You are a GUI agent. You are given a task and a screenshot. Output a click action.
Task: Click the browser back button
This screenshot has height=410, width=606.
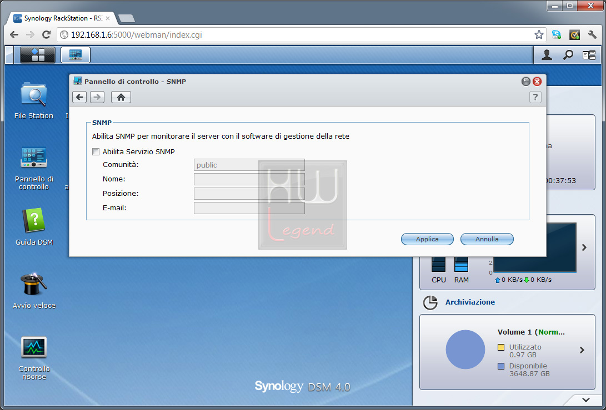click(14, 35)
